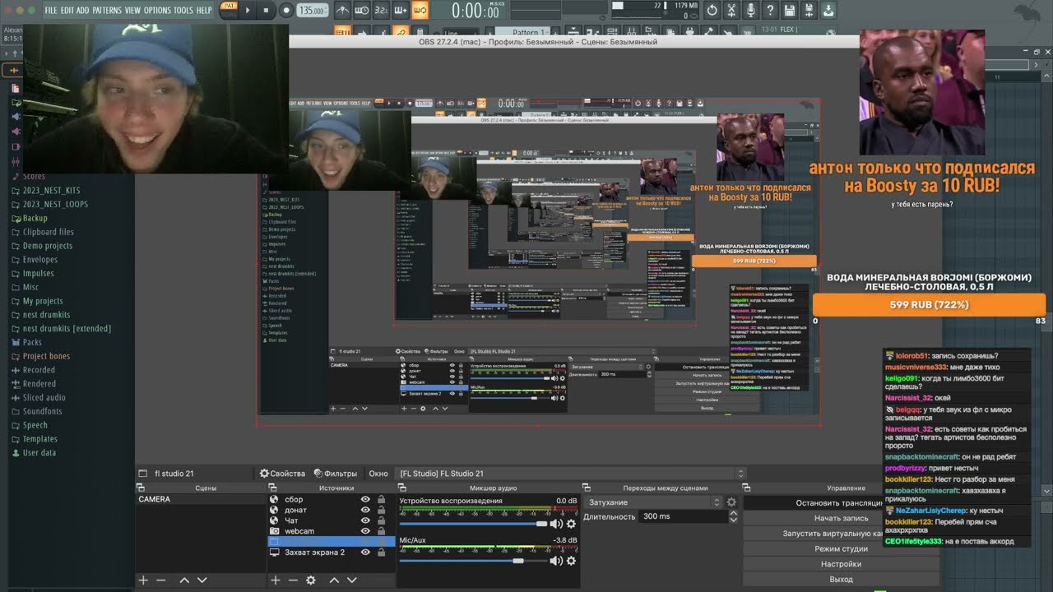The height and width of the screenshot is (592, 1053).
Task: Remove selected source with minus icon
Action: pos(293,580)
